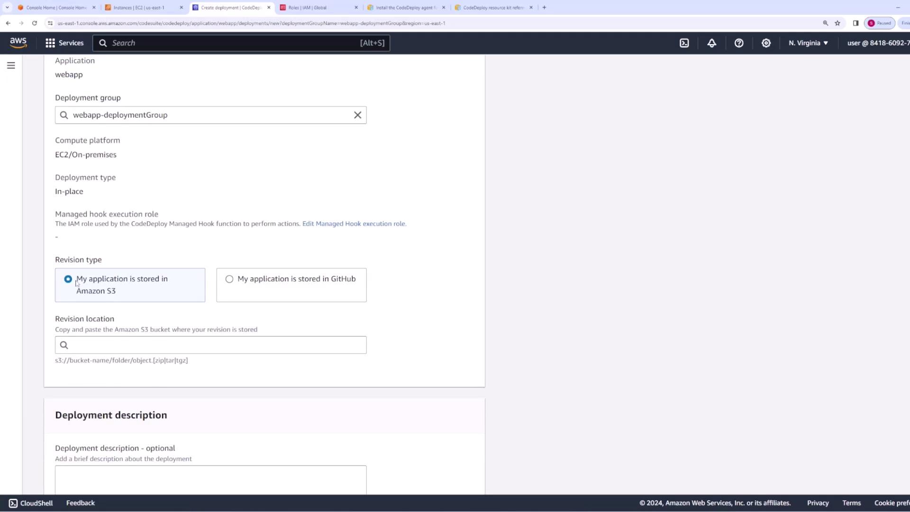910x512 pixels.
Task: Switch to the Roles IAM browser tab
Action: (307, 8)
